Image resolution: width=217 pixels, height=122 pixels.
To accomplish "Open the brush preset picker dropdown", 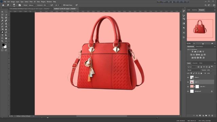I will (x=16, y=5).
